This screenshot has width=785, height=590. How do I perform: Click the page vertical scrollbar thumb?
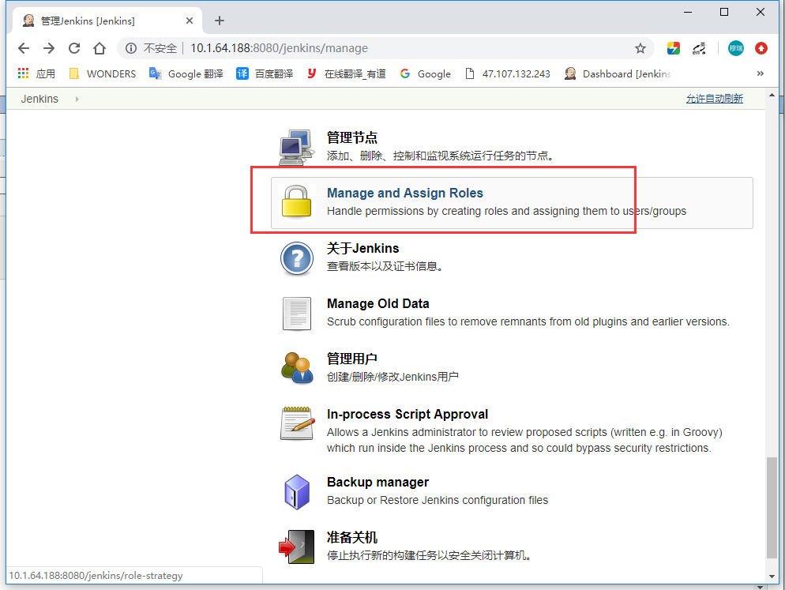772,507
